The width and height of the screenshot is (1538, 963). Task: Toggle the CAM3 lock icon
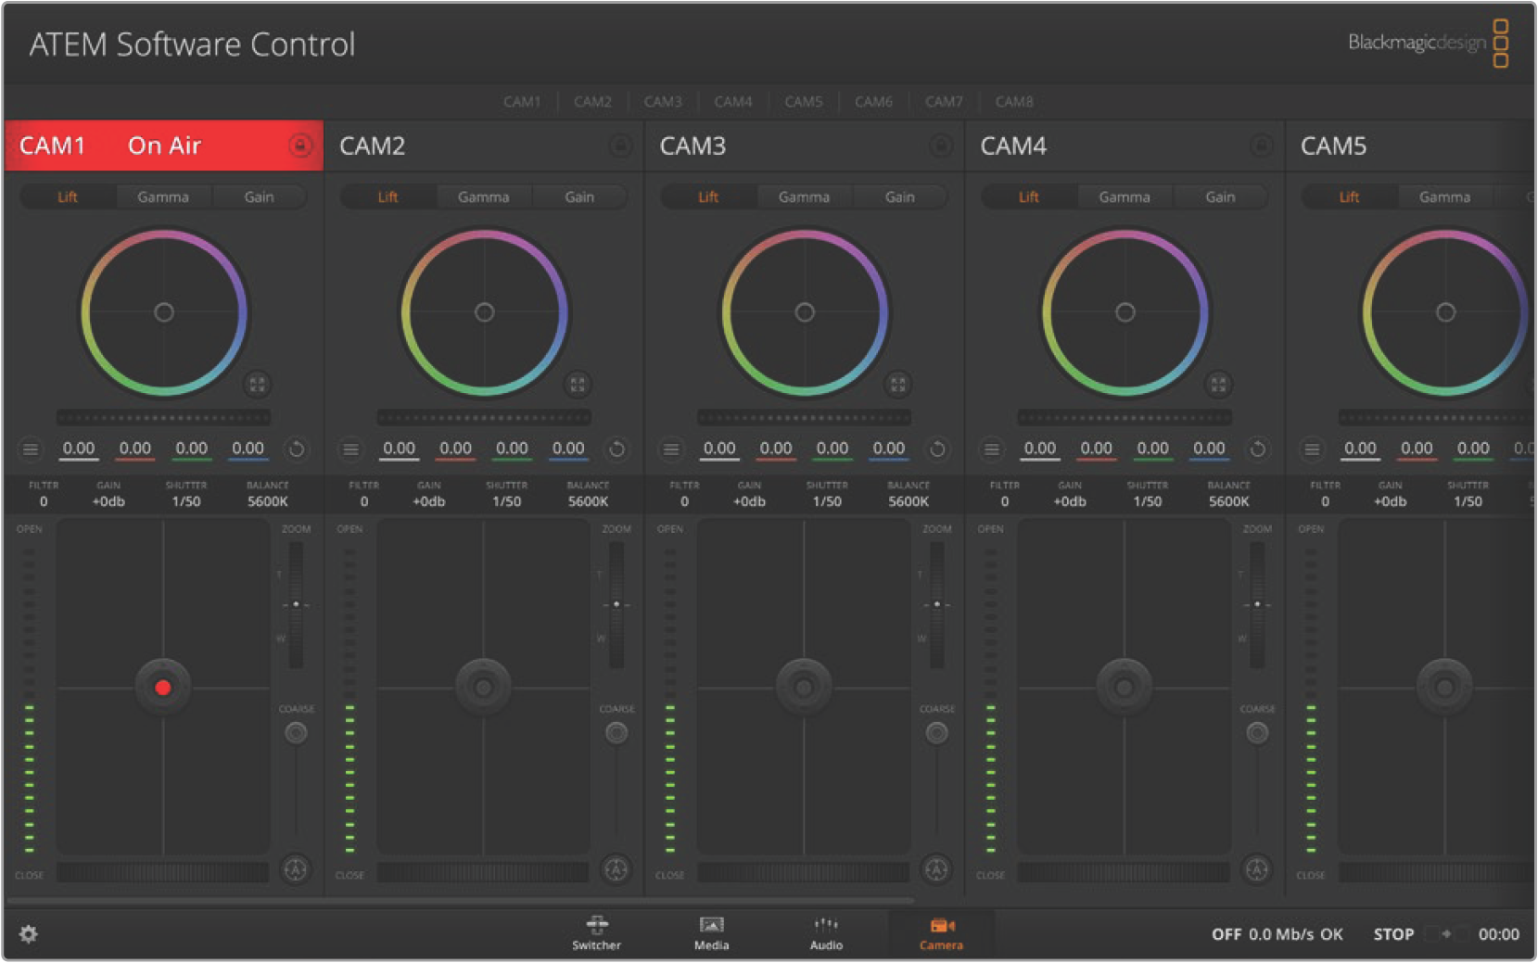coord(941,146)
